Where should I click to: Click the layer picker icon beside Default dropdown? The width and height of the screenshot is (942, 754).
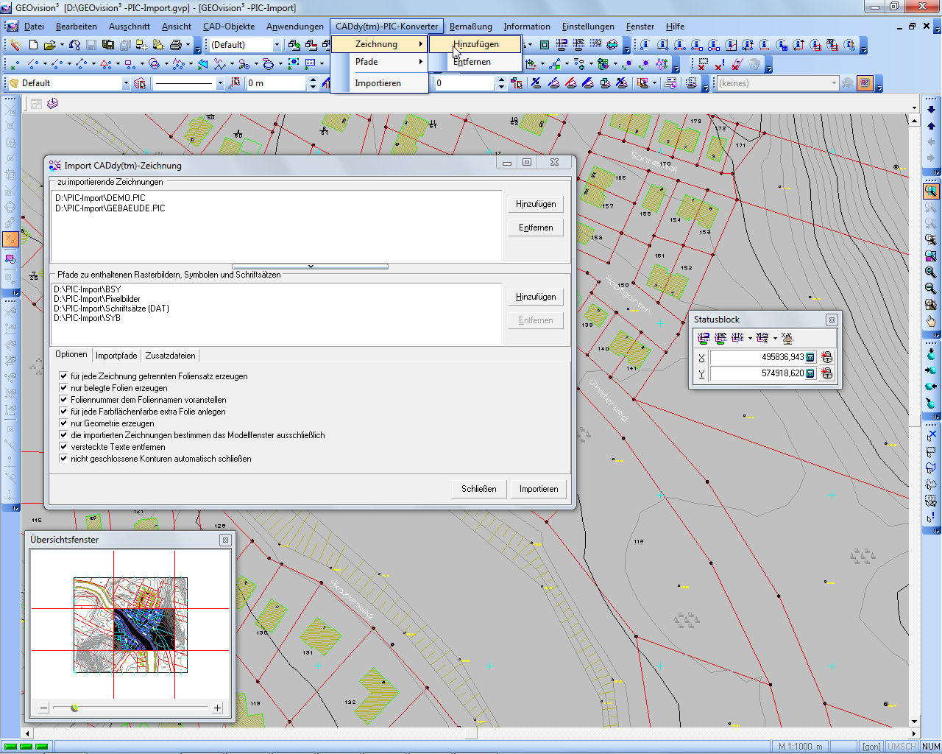click(x=140, y=83)
